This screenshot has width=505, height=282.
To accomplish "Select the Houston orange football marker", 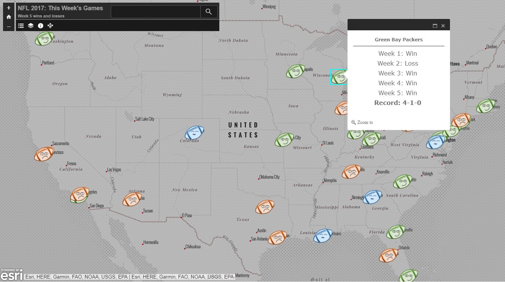I will coord(278,238).
